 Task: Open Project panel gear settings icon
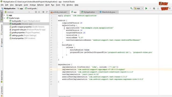coord(44,12)
